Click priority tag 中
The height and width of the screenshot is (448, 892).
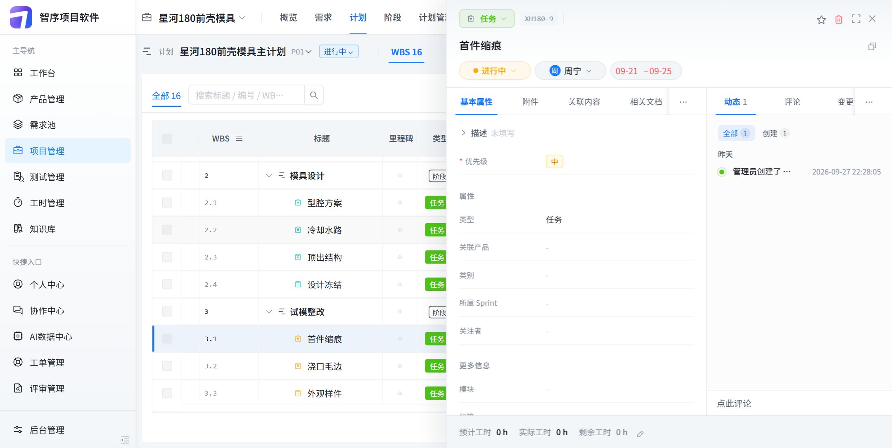pos(554,162)
